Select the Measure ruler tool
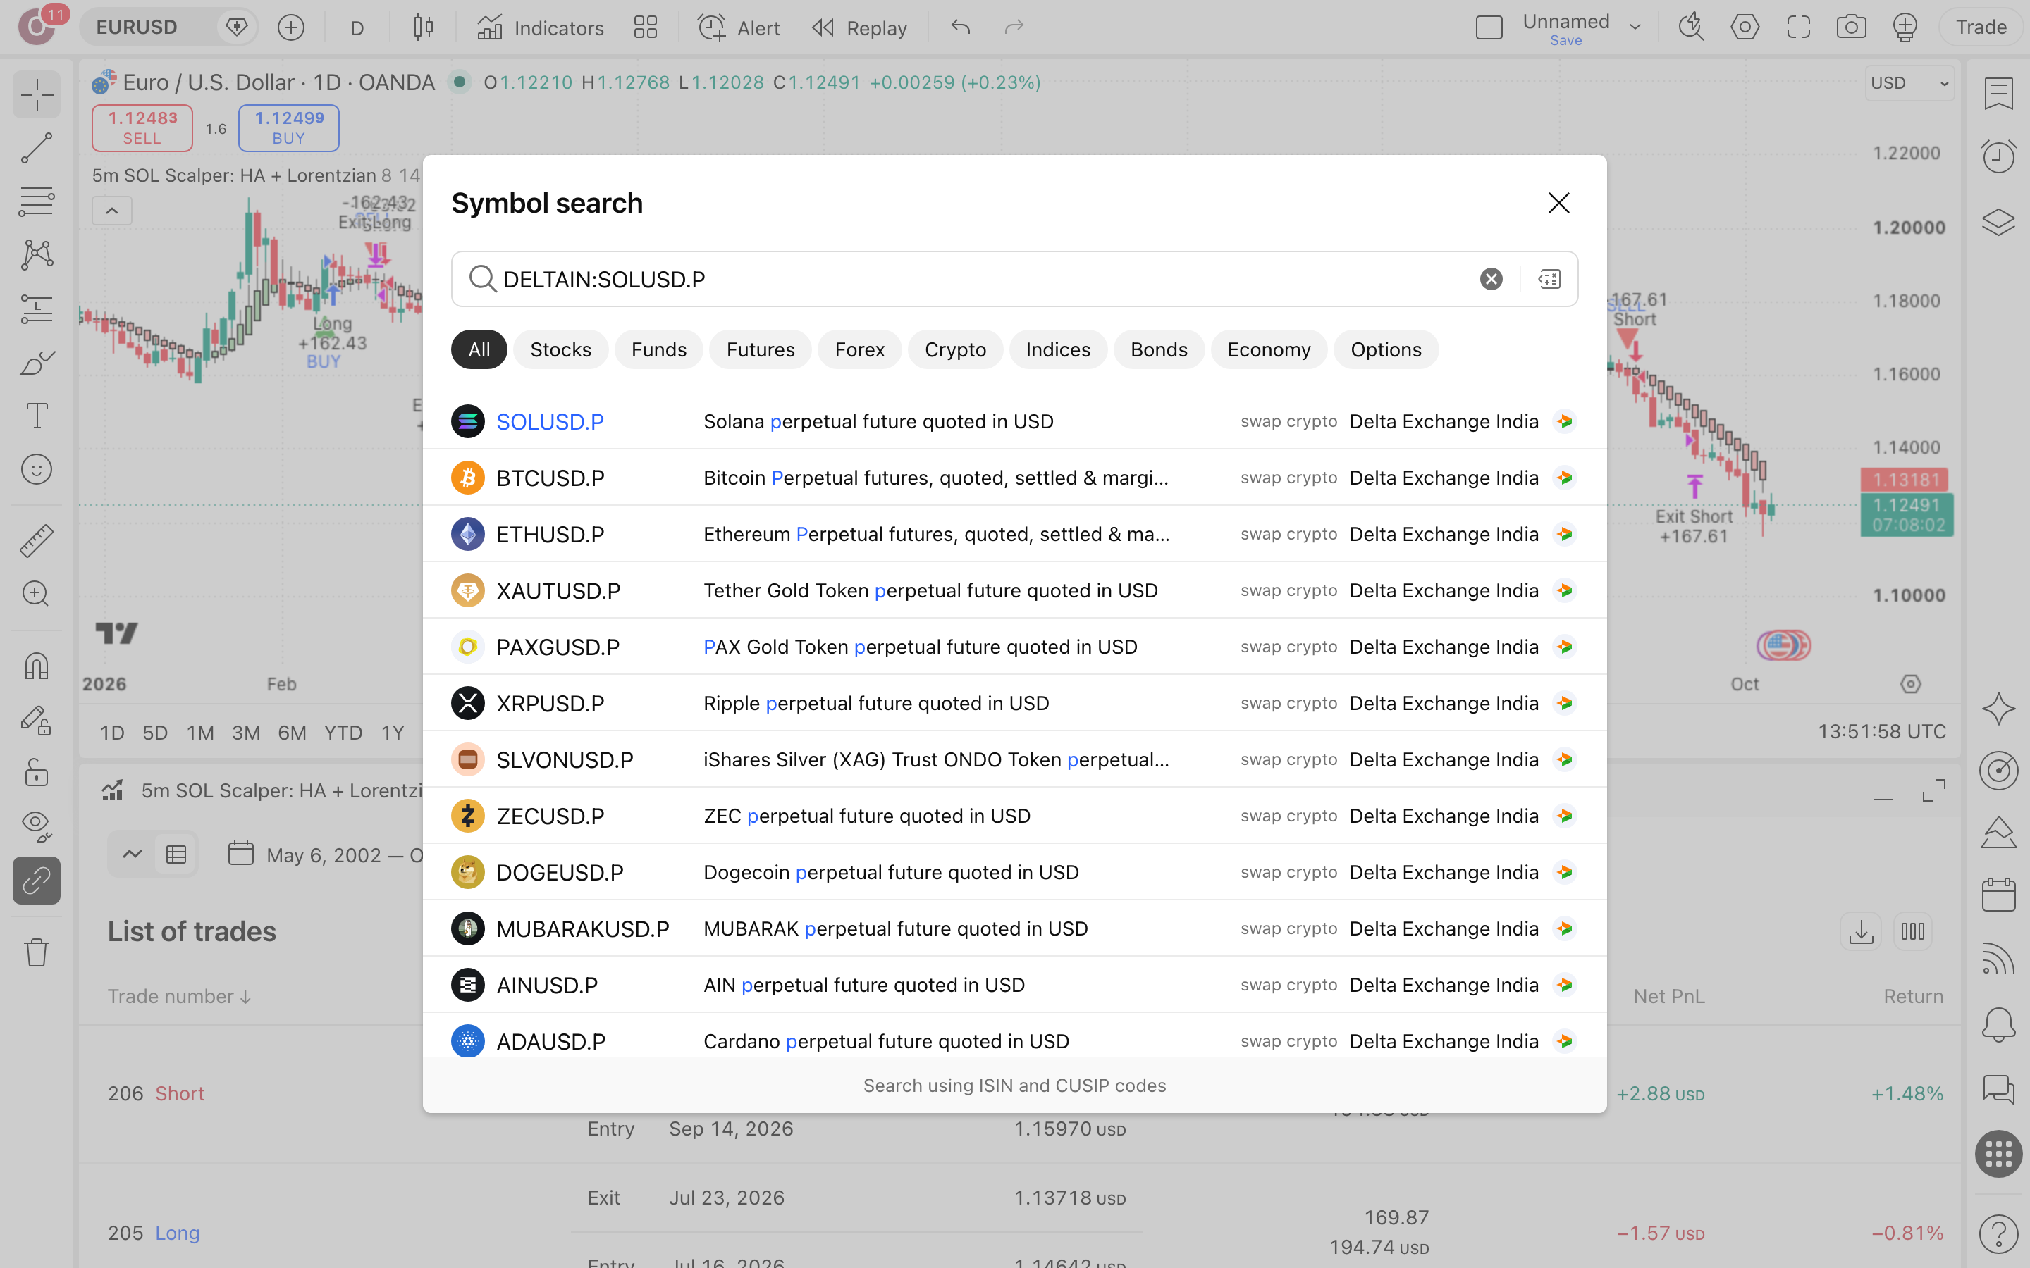2030x1268 pixels. tap(37, 541)
